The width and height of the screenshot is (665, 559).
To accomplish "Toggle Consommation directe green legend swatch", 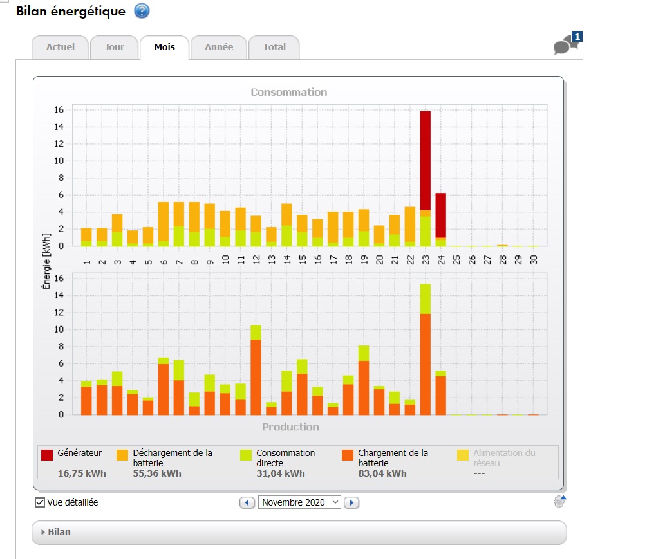I will tap(245, 455).
